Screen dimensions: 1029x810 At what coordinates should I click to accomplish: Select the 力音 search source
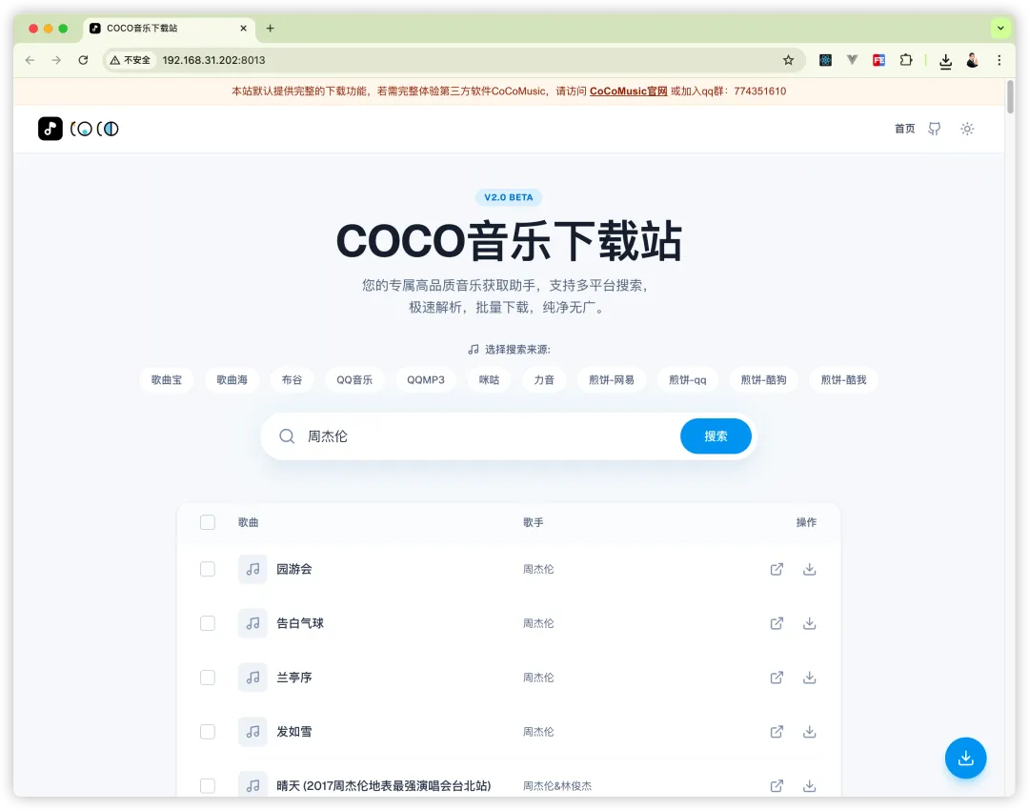(544, 380)
